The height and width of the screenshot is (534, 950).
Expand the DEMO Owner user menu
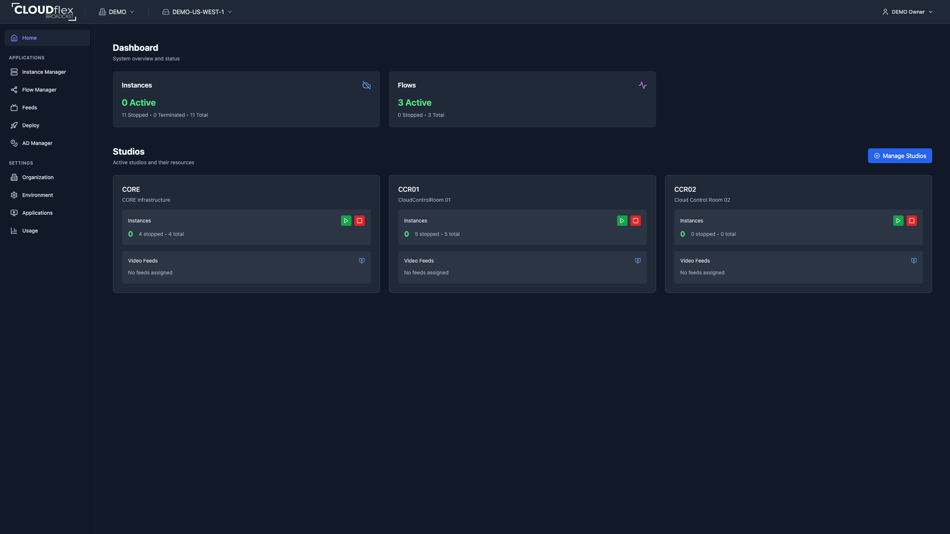click(907, 12)
